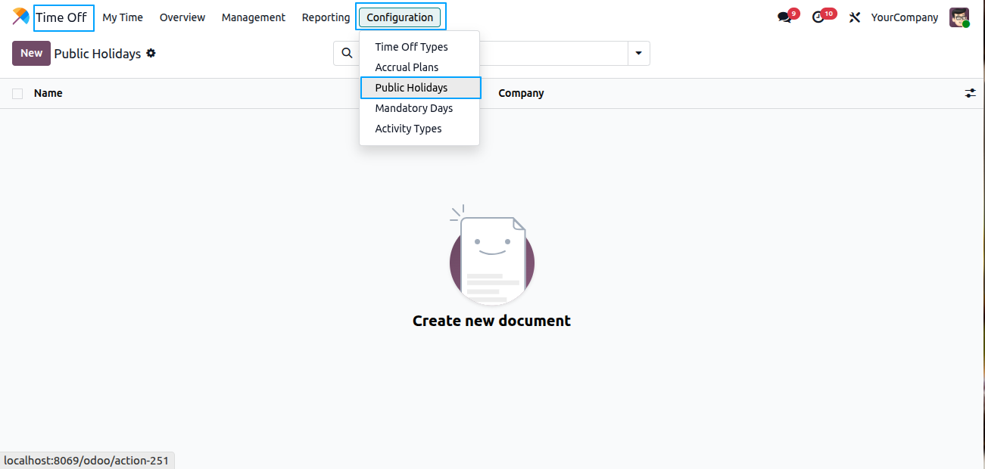Click the New button
Image resolution: width=985 pixels, height=469 pixels.
point(31,53)
